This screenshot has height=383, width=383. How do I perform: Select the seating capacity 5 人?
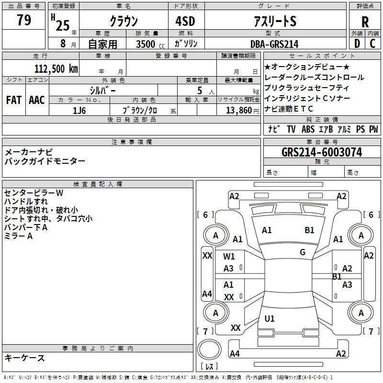click(206, 90)
